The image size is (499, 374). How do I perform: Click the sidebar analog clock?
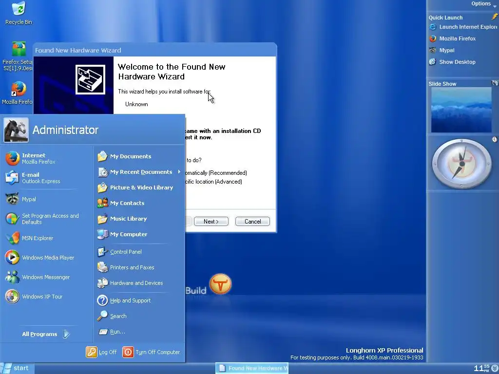(x=462, y=164)
